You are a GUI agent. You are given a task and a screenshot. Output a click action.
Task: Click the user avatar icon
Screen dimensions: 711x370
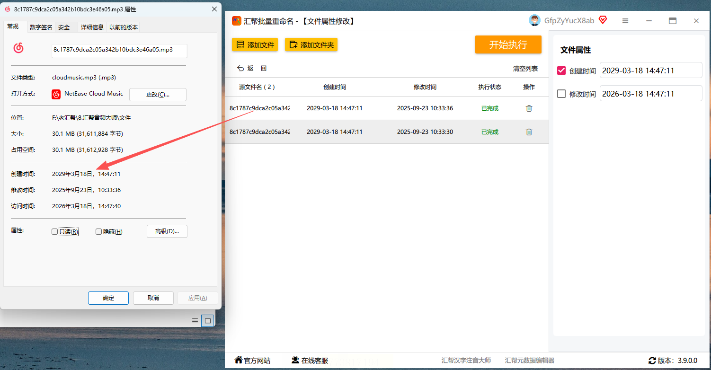click(x=535, y=20)
